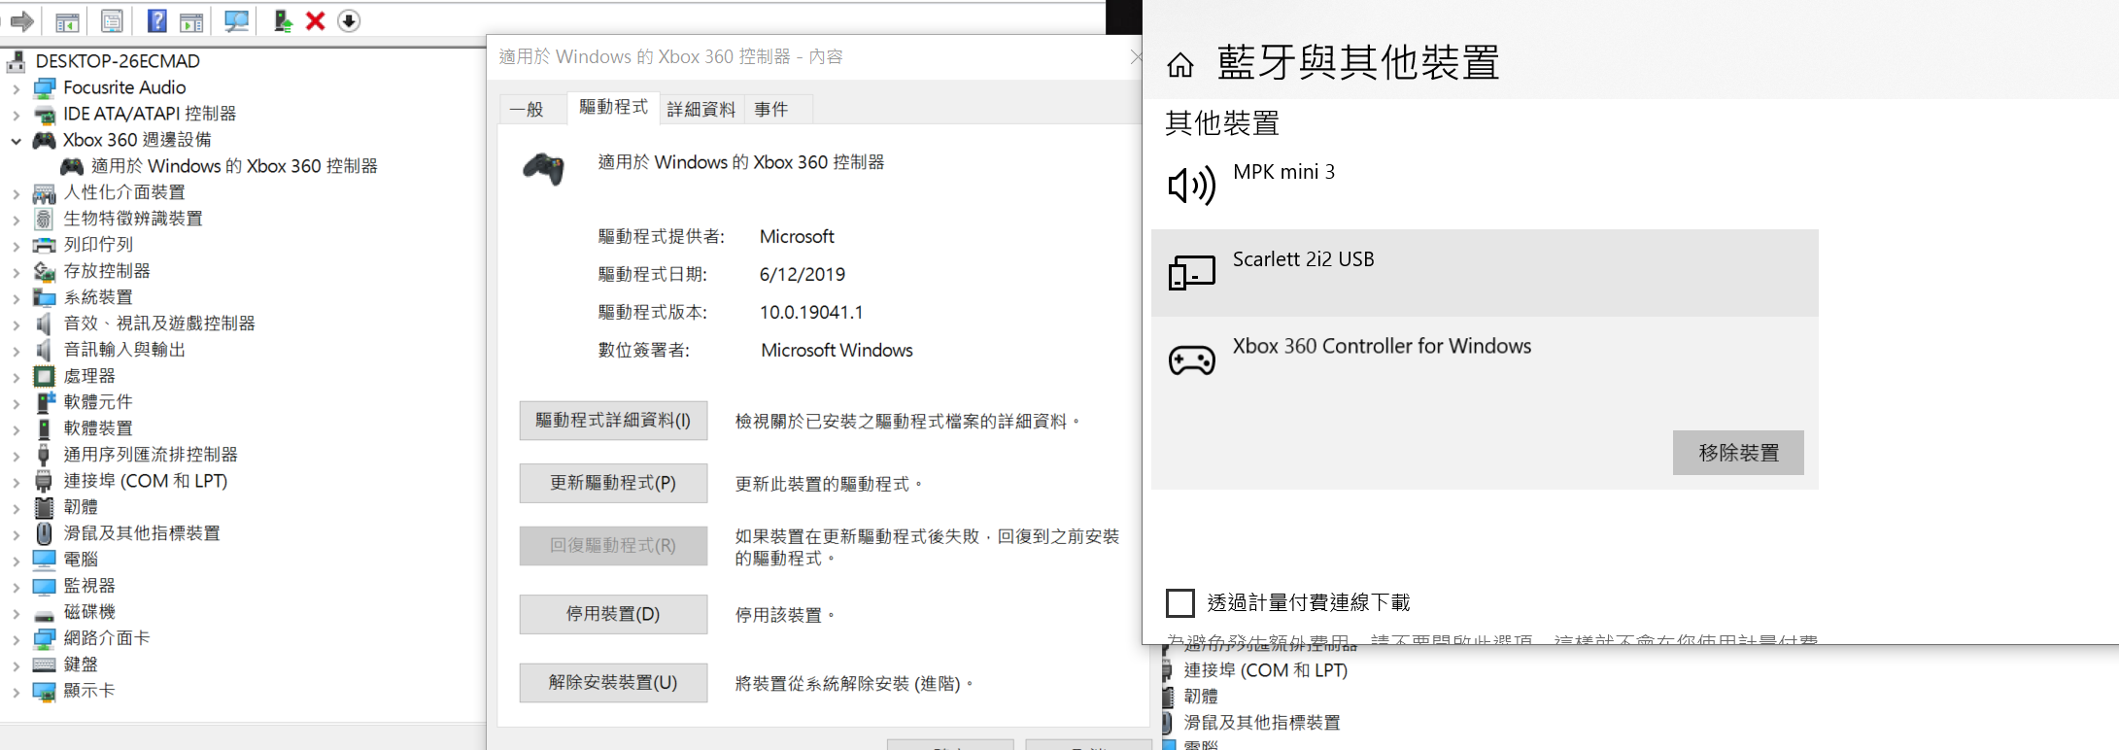Expand the 顯示卡 node

click(x=16, y=692)
